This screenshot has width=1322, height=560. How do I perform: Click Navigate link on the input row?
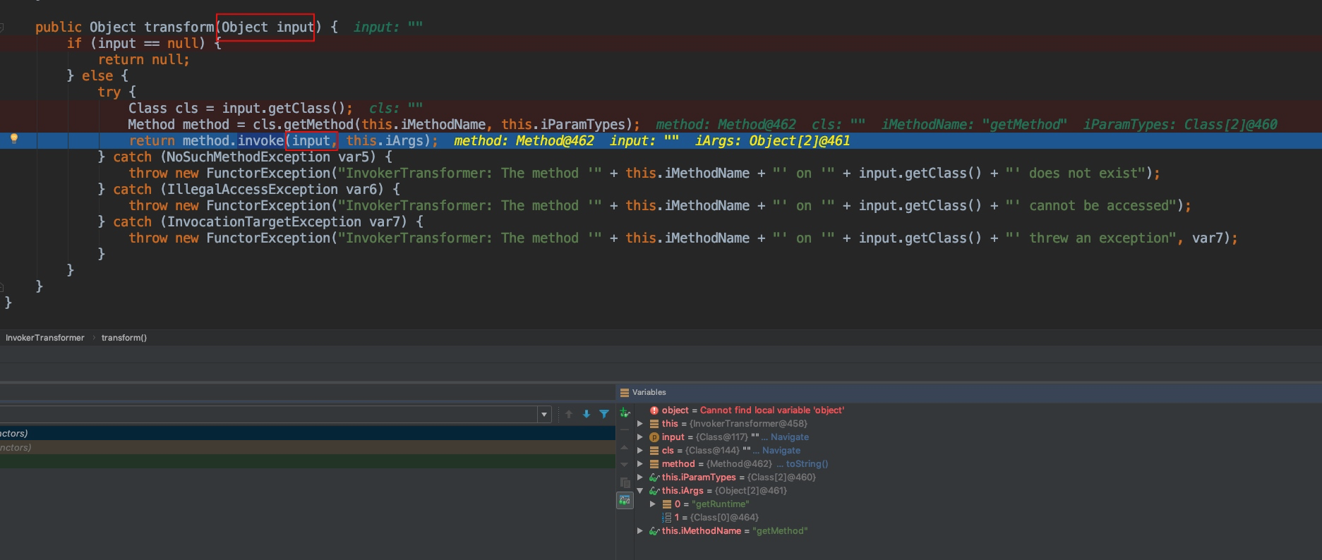tap(789, 437)
